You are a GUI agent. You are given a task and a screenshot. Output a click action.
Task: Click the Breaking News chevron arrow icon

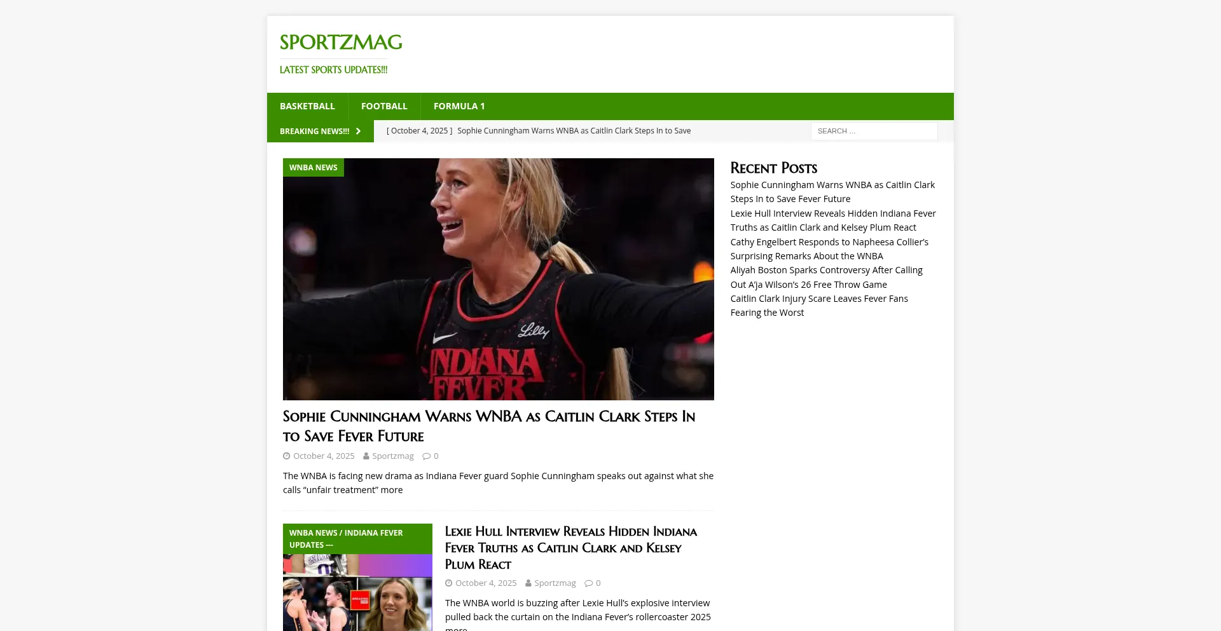359,132
